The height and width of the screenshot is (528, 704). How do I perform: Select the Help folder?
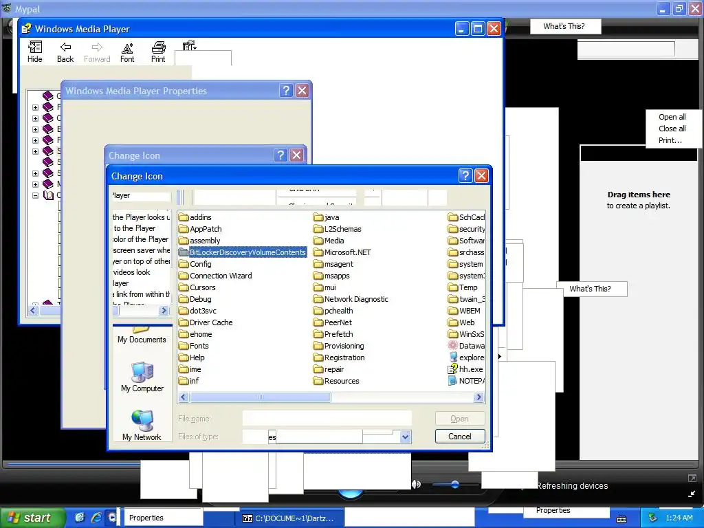click(x=192, y=357)
